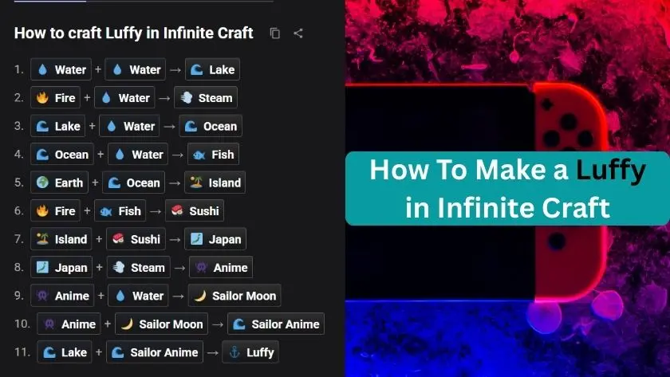Viewport: 670px width, 377px height.
Task: Click the Lake chip in step 11
Action: coord(65,352)
